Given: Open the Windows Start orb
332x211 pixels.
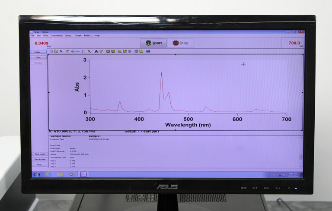Looking at the screenshot, I should pos(37,174).
